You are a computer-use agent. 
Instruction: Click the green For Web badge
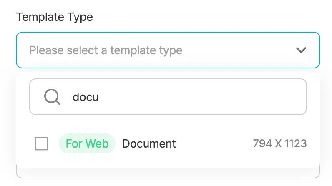pyautogui.click(x=87, y=144)
